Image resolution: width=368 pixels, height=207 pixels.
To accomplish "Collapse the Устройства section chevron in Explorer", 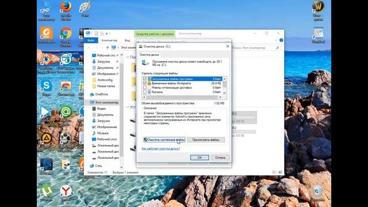I will 128,107.
